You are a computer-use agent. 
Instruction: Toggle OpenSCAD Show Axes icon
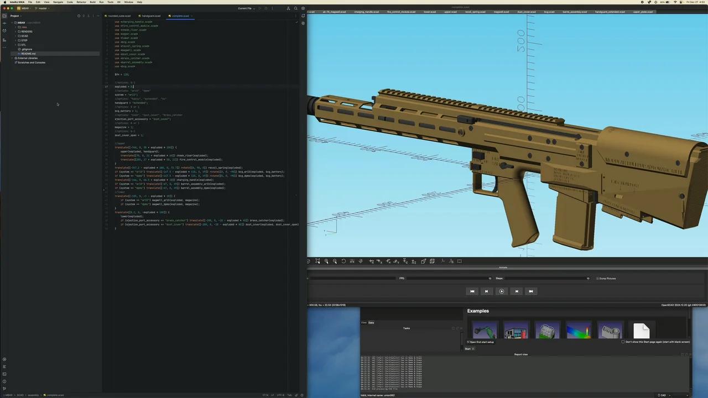click(x=443, y=261)
